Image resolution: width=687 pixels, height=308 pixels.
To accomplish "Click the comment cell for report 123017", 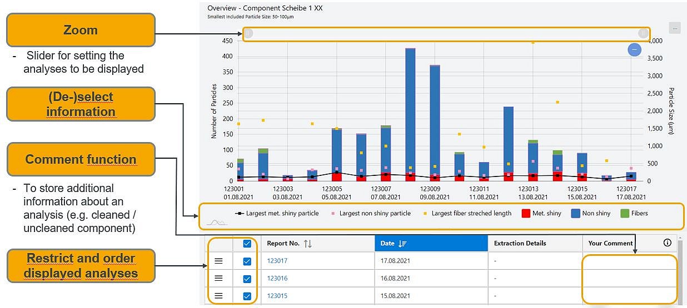I will coord(628,261).
